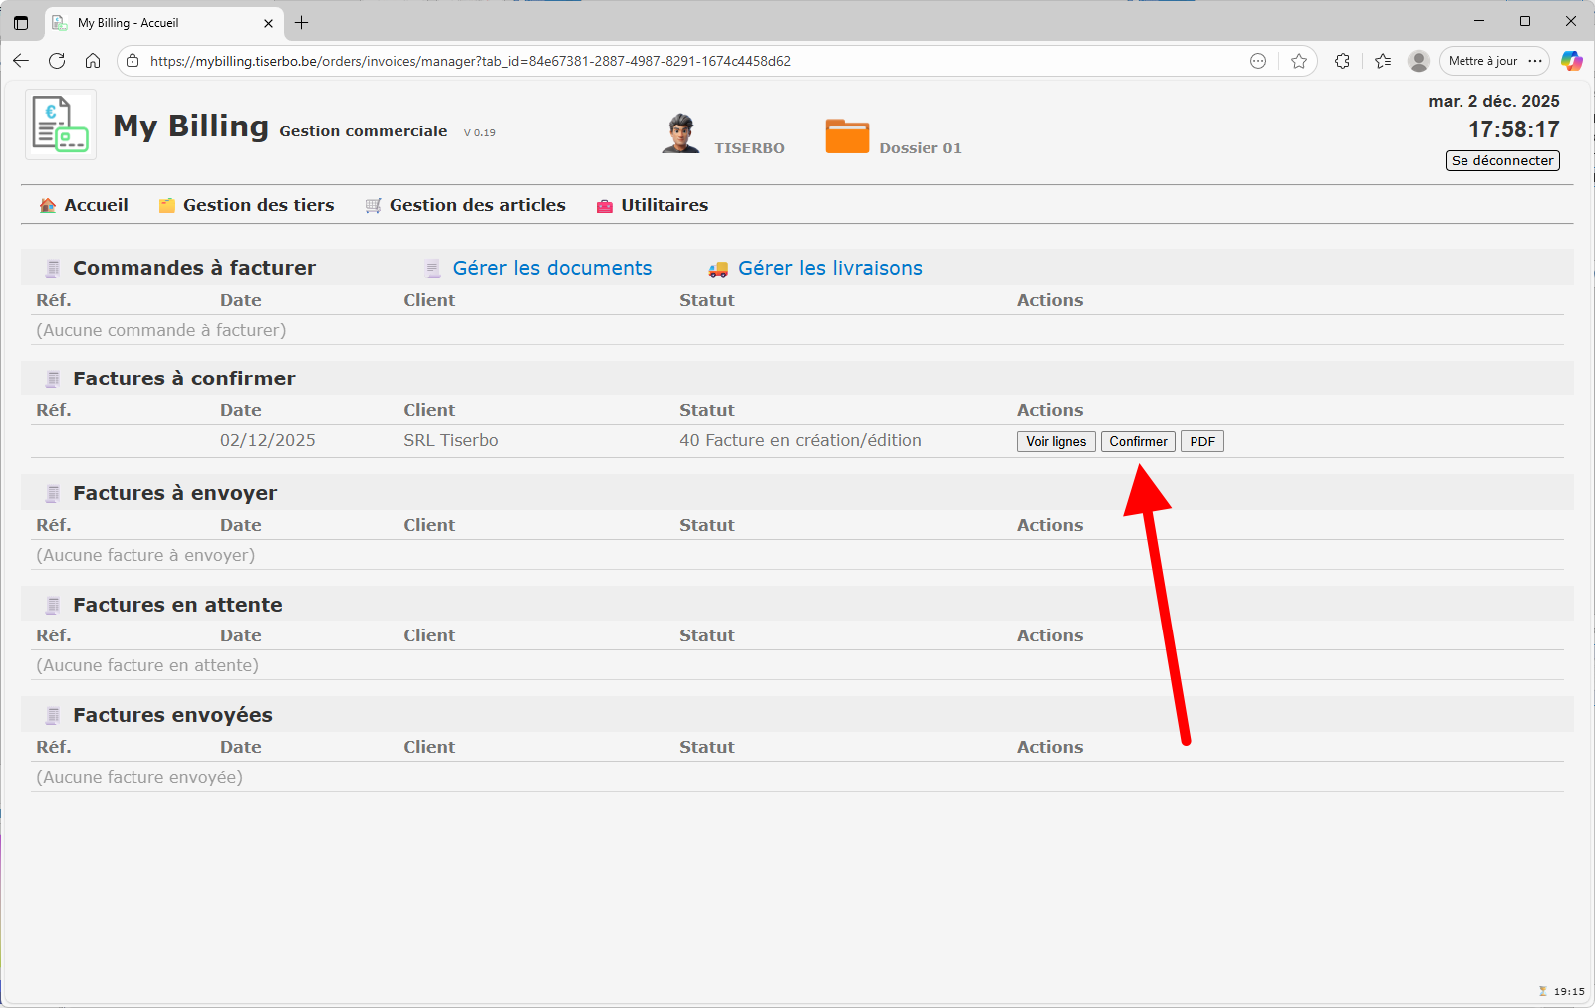Click the TISERBO user avatar icon

(x=680, y=133)
